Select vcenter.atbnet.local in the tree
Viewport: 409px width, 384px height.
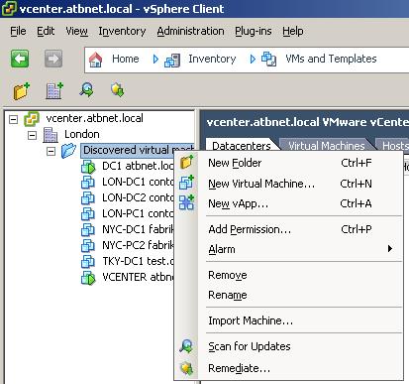click(94, 118)
